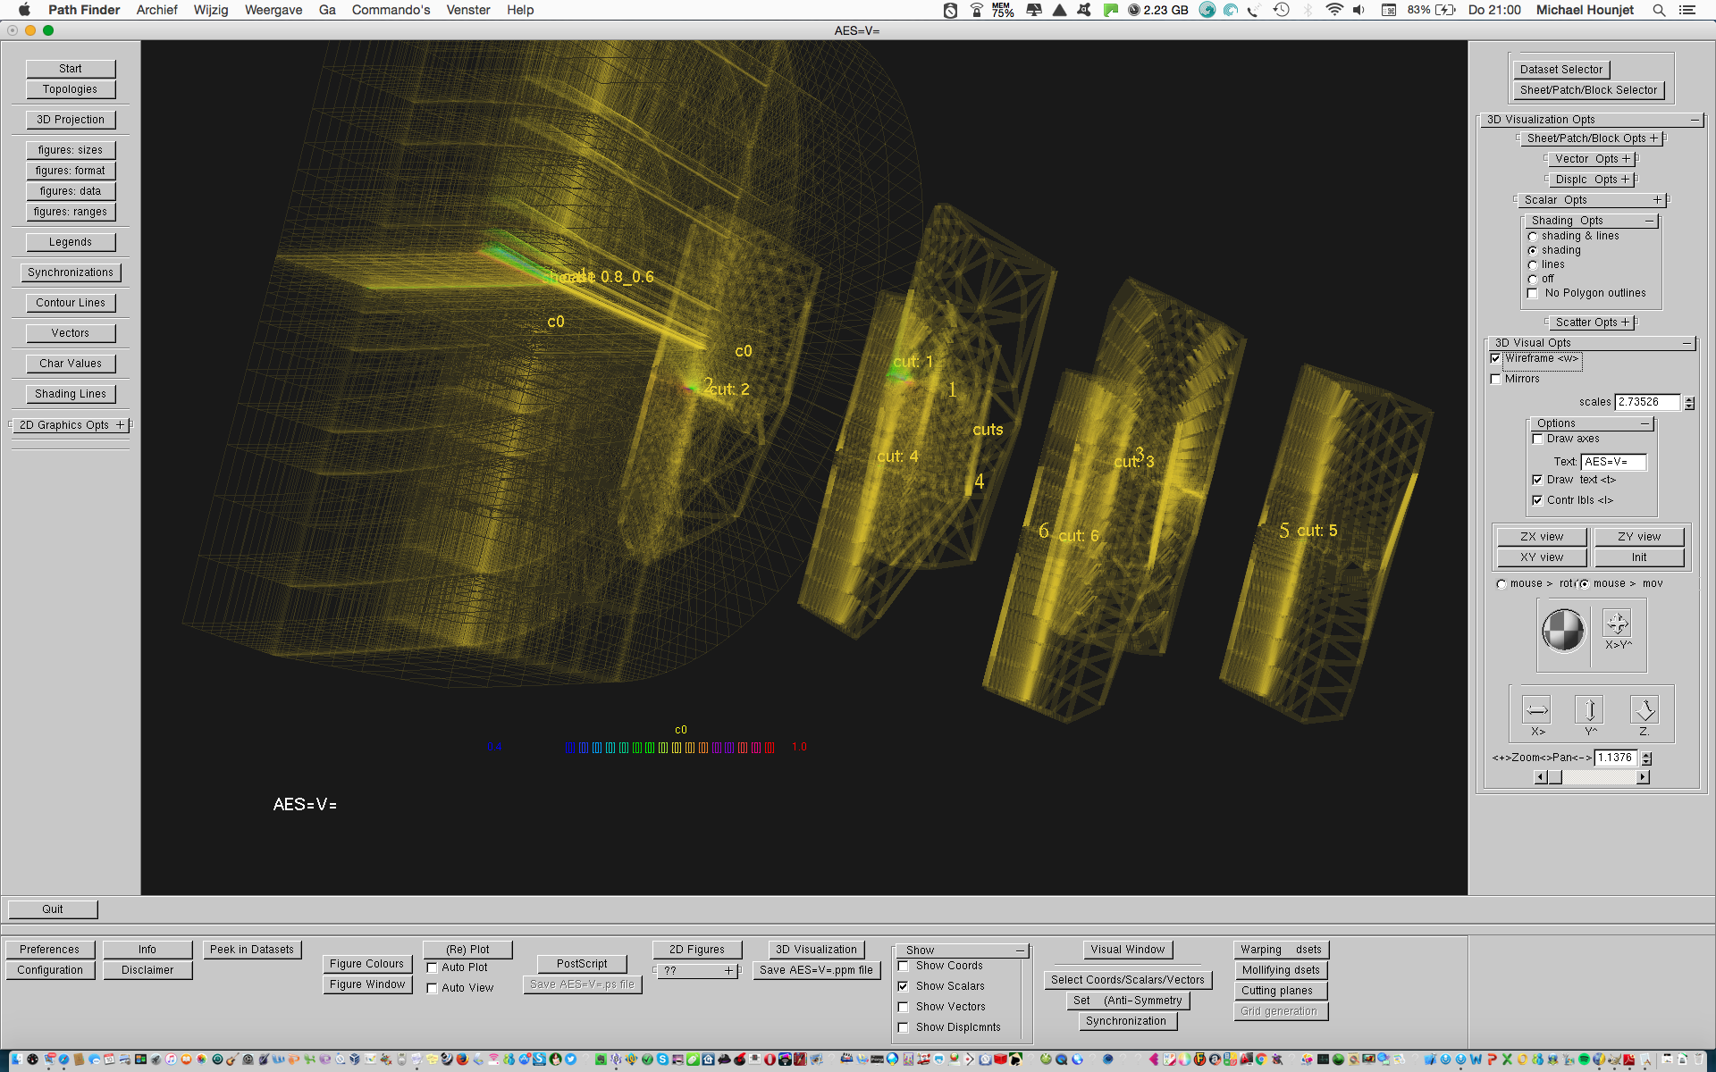This screenshot has width=1716, height=1072.
Task: Click the Bluetooth menu bar icon
Action: [1308, 10]
